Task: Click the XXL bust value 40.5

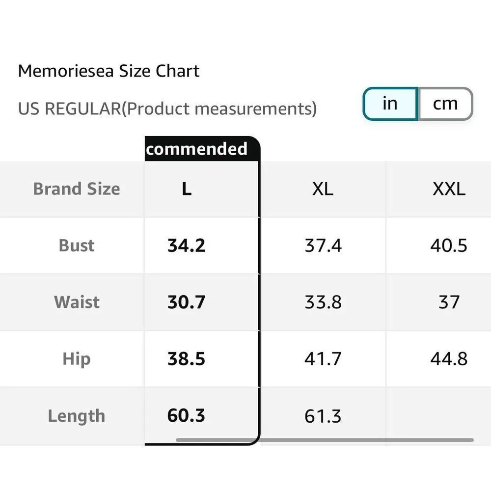Action: click(449, 245)
